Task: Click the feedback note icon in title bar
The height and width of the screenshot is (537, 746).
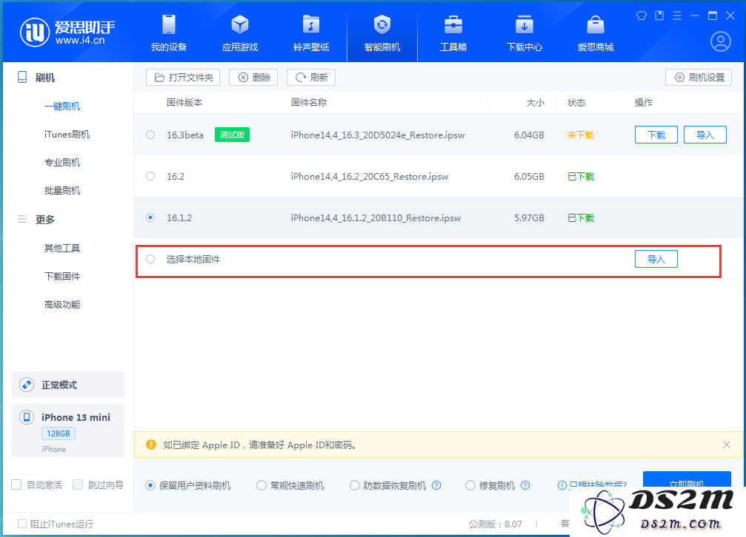Action: 659,16
